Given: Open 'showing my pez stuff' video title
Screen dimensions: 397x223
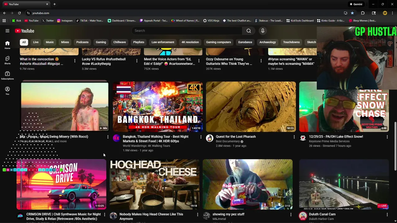Looking at the screenshot, I should click(229, 214).
